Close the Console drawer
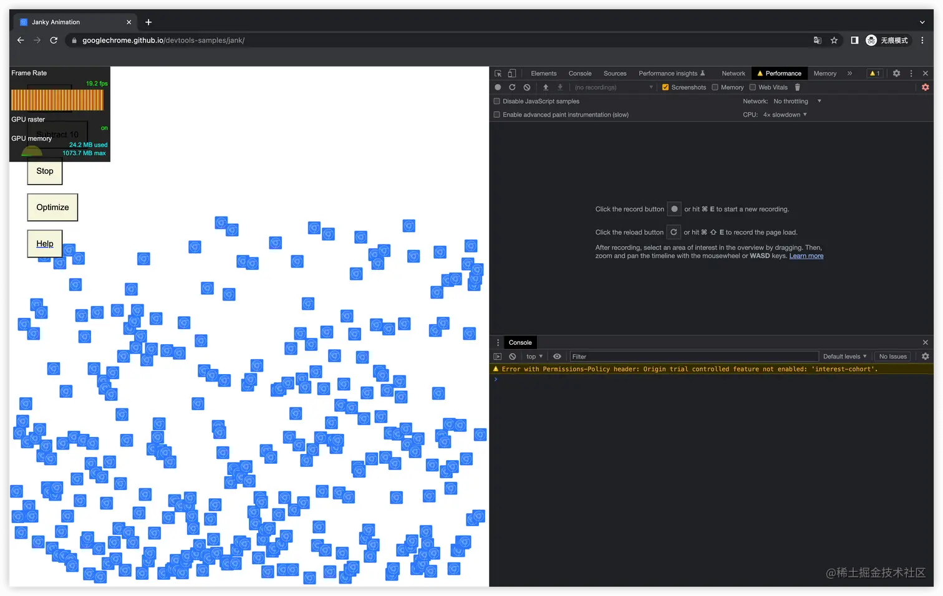943x596 pixels. [926, 342]
